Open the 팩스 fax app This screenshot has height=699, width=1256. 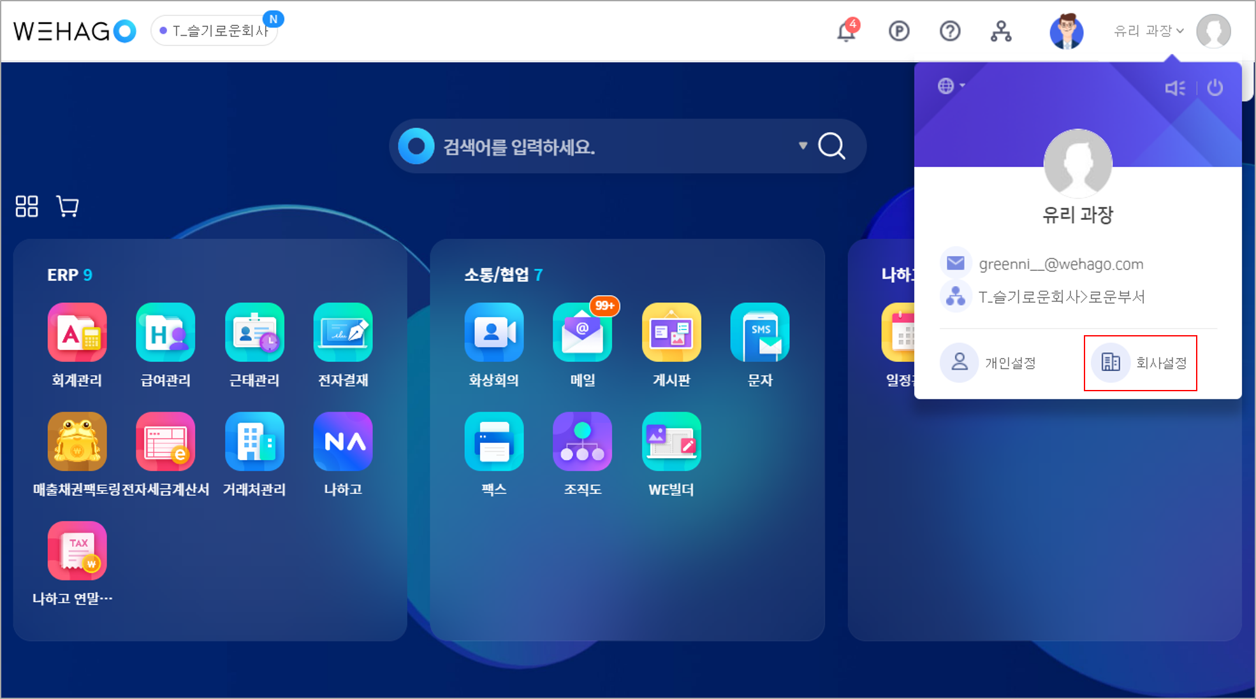pyautogui.click(x=494, y=442)
